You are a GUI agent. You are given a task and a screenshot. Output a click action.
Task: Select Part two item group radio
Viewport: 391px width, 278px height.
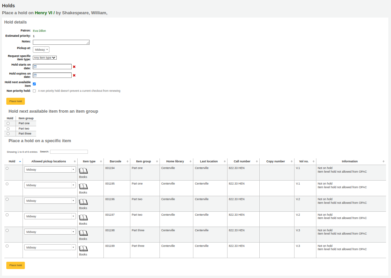coord(8,129)
